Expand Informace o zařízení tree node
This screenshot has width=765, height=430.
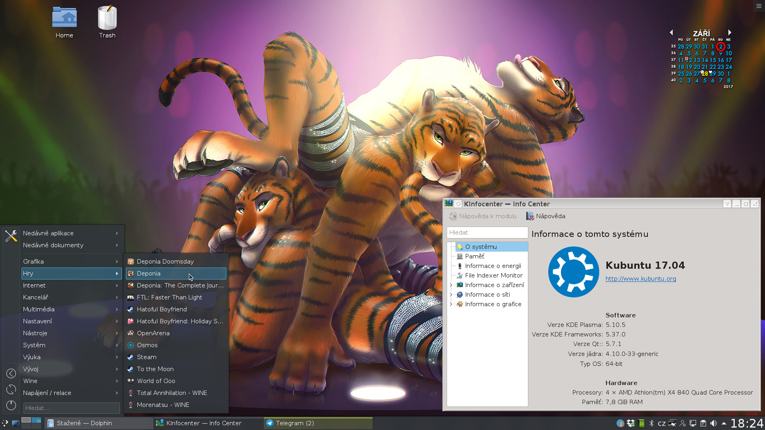coord(451,285)
